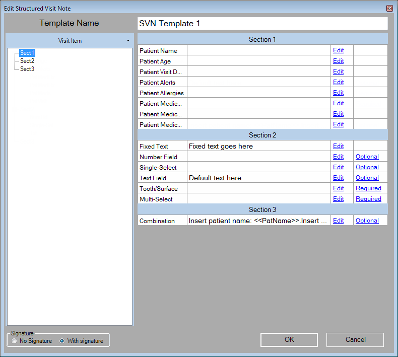Edit the Patient Name row
This screenshot has width=398, height=357.
pos(338,50)
